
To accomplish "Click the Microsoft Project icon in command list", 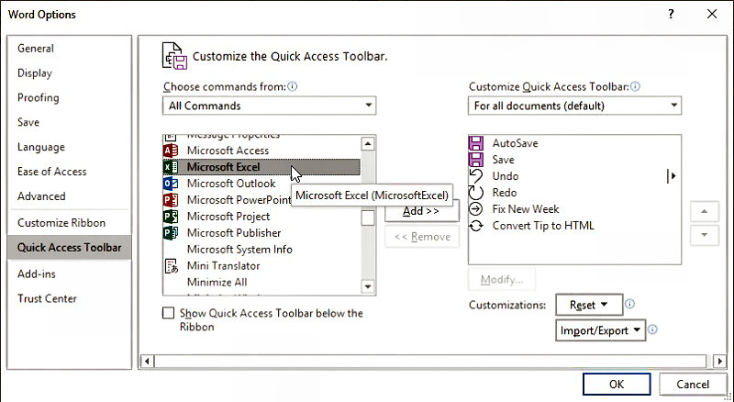I will tap(171, 217).
